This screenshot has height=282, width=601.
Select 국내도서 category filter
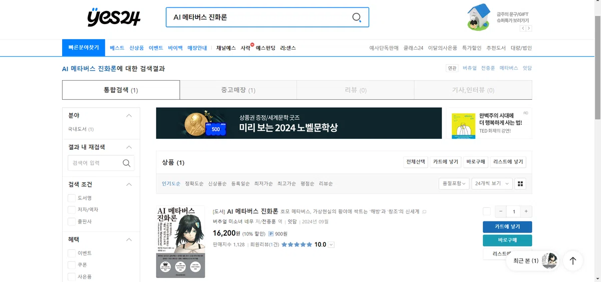click(x=81, y=129)
